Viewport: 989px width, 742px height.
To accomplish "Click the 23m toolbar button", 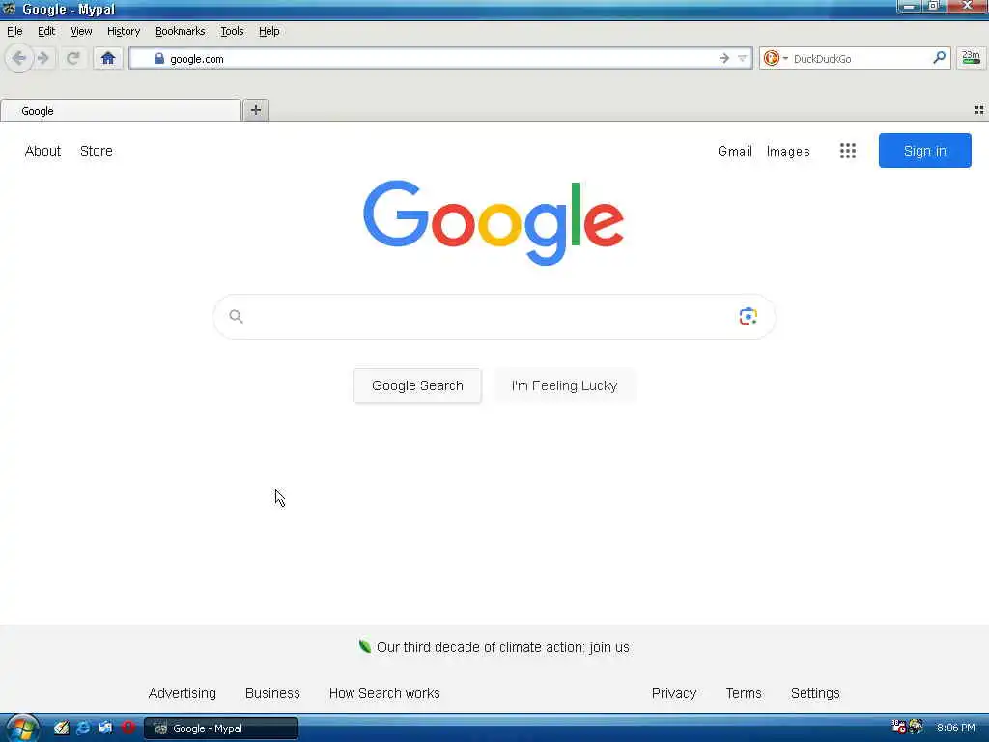I will [x=971, y=58].
